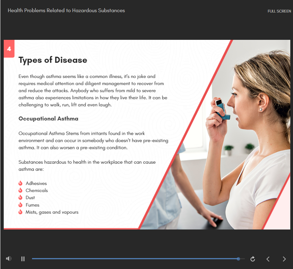Viewport: 293px width, 269px height.
Task: Click the Mists, gases and vapours text
Action: click(x=52, y=212)
